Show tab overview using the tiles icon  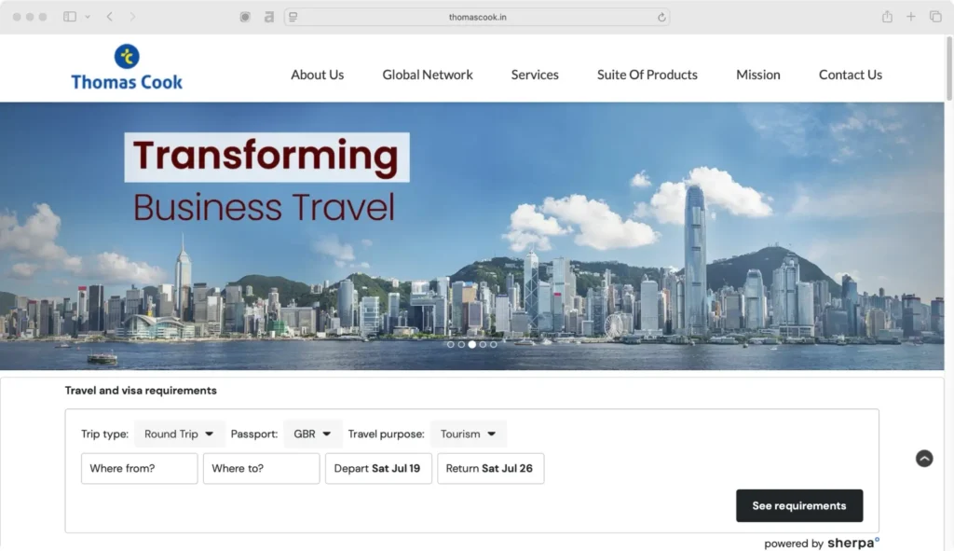(x=935, y=16)
